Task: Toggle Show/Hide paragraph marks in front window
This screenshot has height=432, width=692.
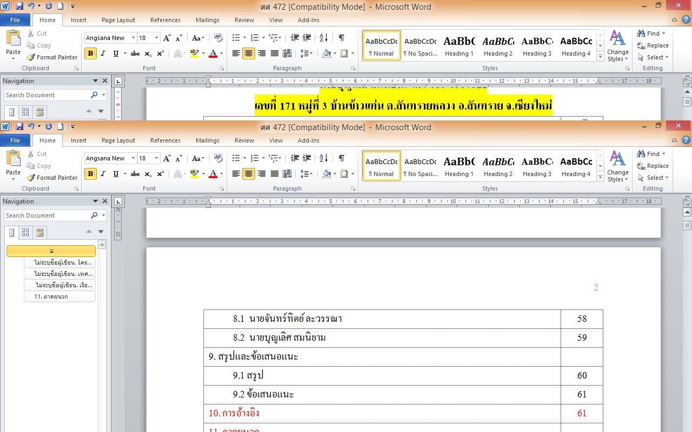Action: pyautogui.click(x=342, y=158)
